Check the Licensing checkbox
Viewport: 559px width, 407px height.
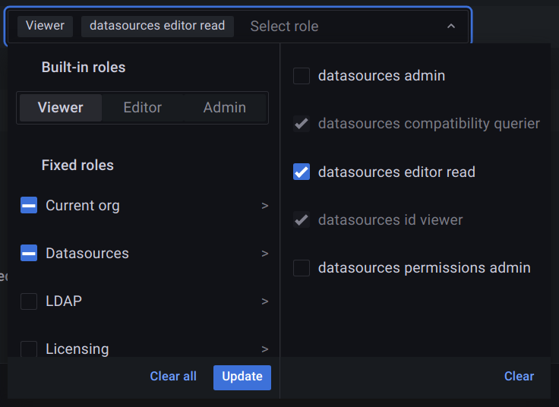(29, 349)
